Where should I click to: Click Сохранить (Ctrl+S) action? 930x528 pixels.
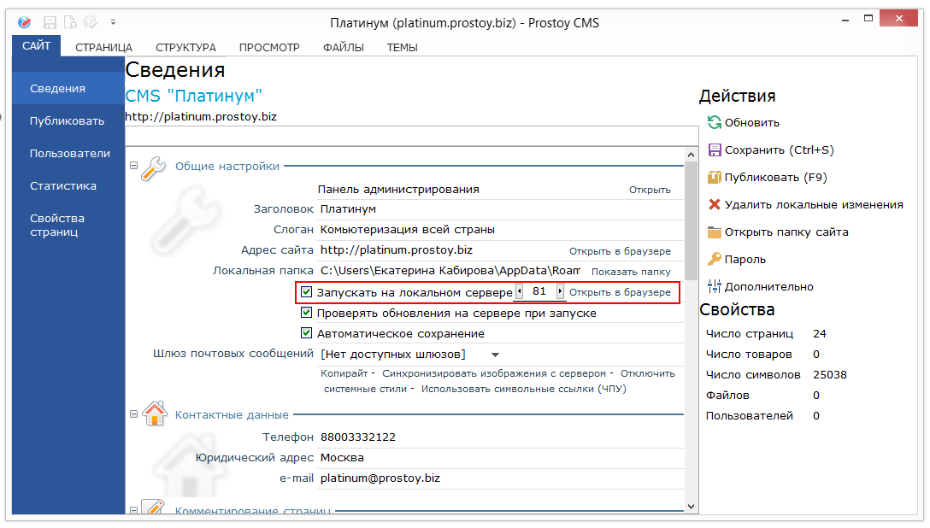(x=779, y=150)
